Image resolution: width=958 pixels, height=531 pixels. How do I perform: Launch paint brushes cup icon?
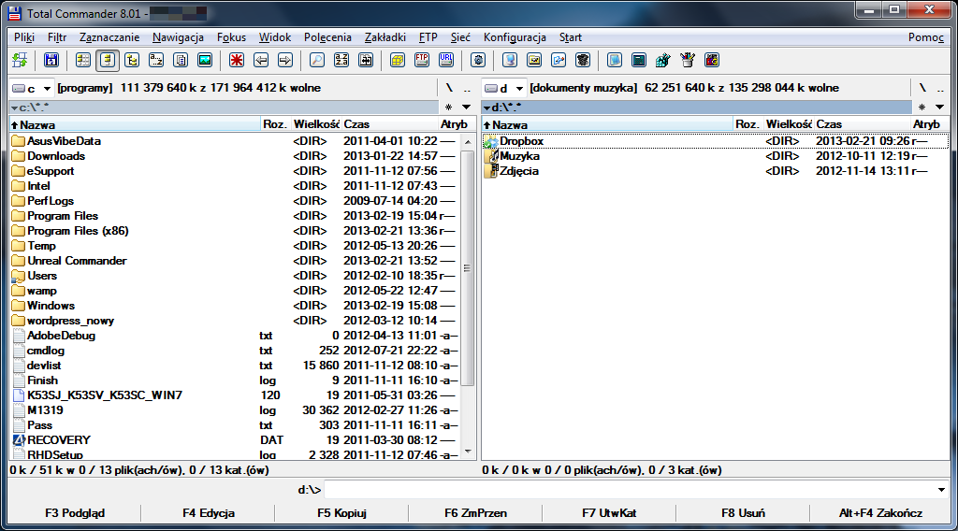click(688, 60)
